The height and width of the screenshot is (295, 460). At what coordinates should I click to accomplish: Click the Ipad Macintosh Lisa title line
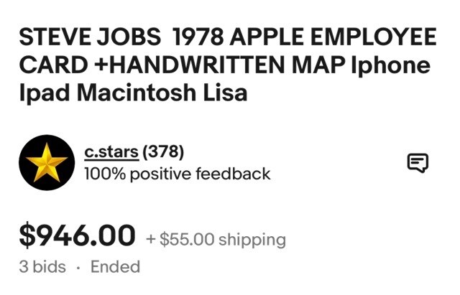click(133, 93)
